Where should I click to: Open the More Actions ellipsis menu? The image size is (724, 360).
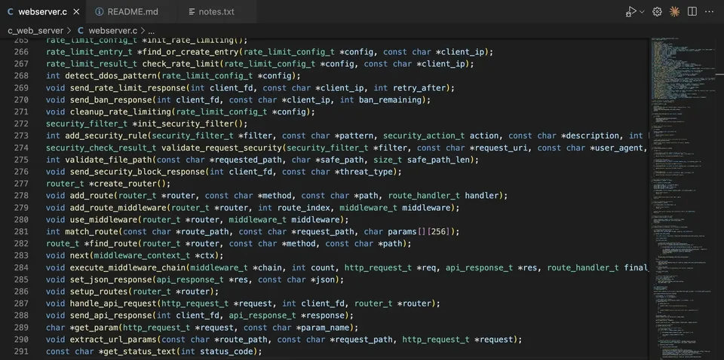[709, 12]
